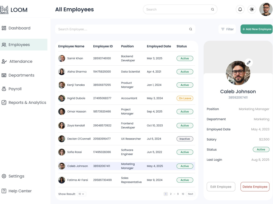Go to page 2 in pagination
Viewport: 273px width, 204px height.
click(171, 194)
